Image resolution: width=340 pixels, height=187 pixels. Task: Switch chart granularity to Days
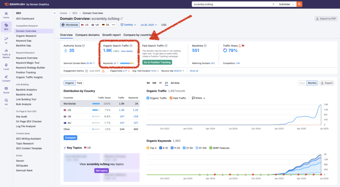click(x=302, y=83)
